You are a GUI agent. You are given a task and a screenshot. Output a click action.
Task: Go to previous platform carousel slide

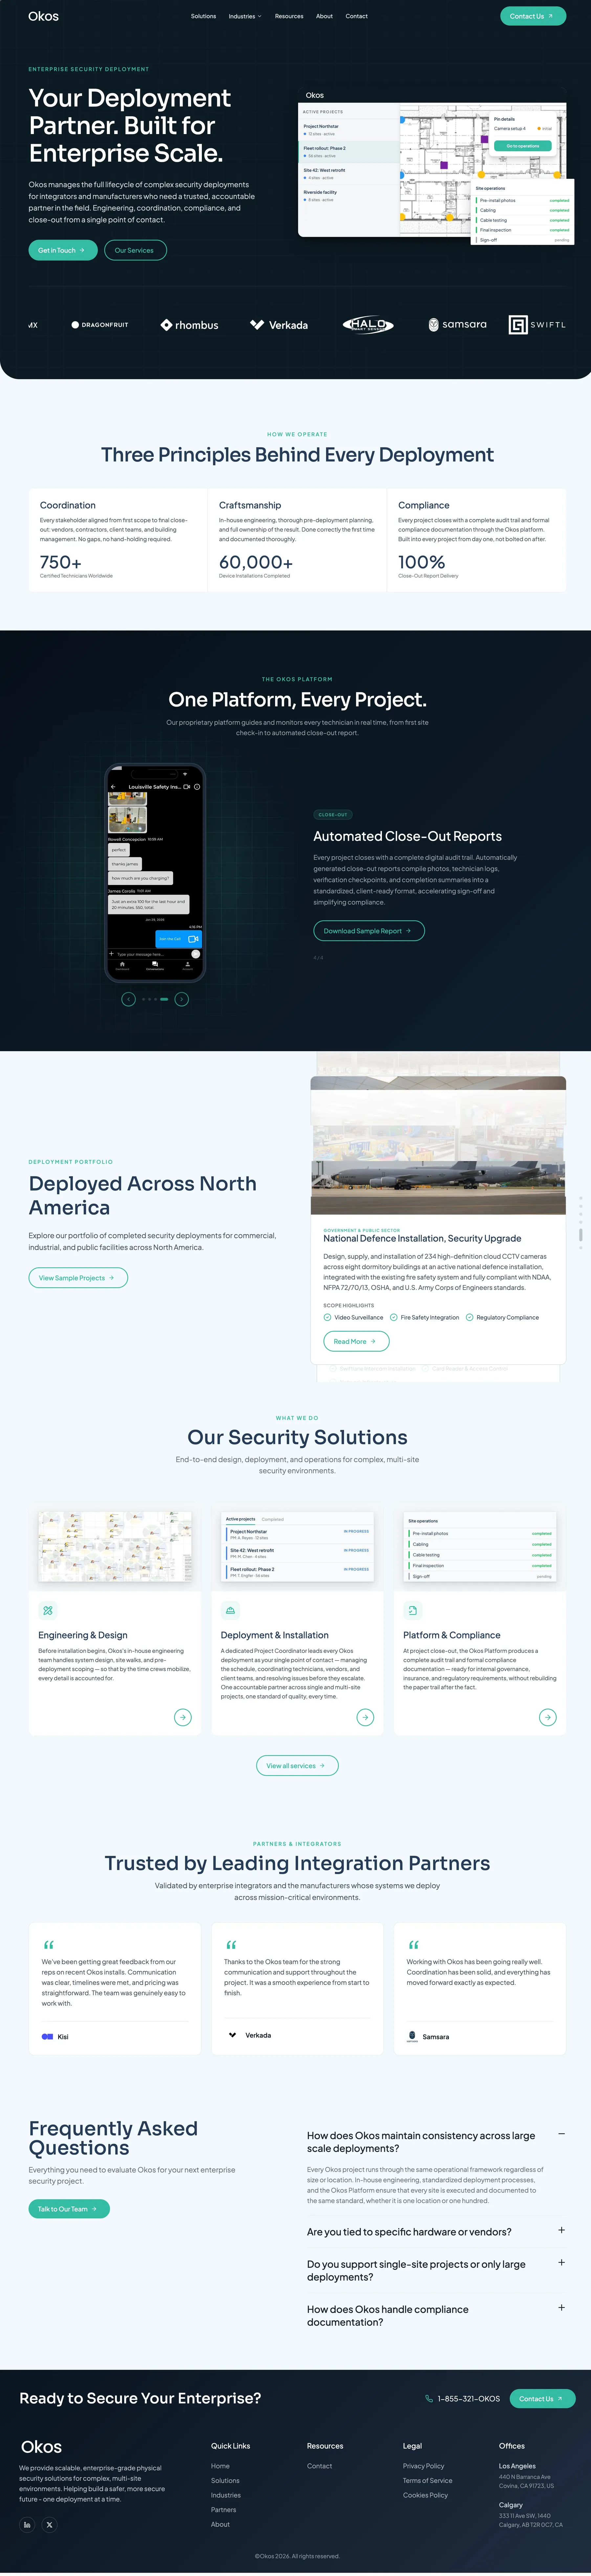tap(128, 999)
